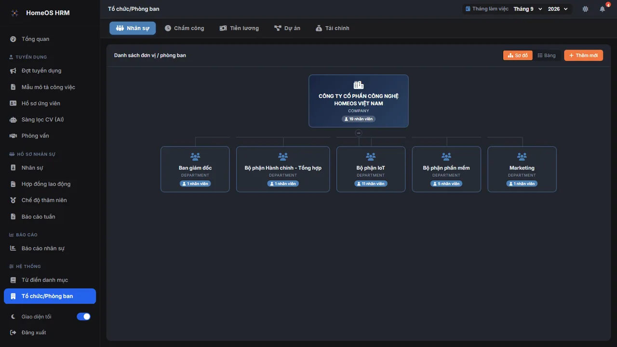Click the people icon on Marketing card

pyautogui.click(x=522, y=157)
